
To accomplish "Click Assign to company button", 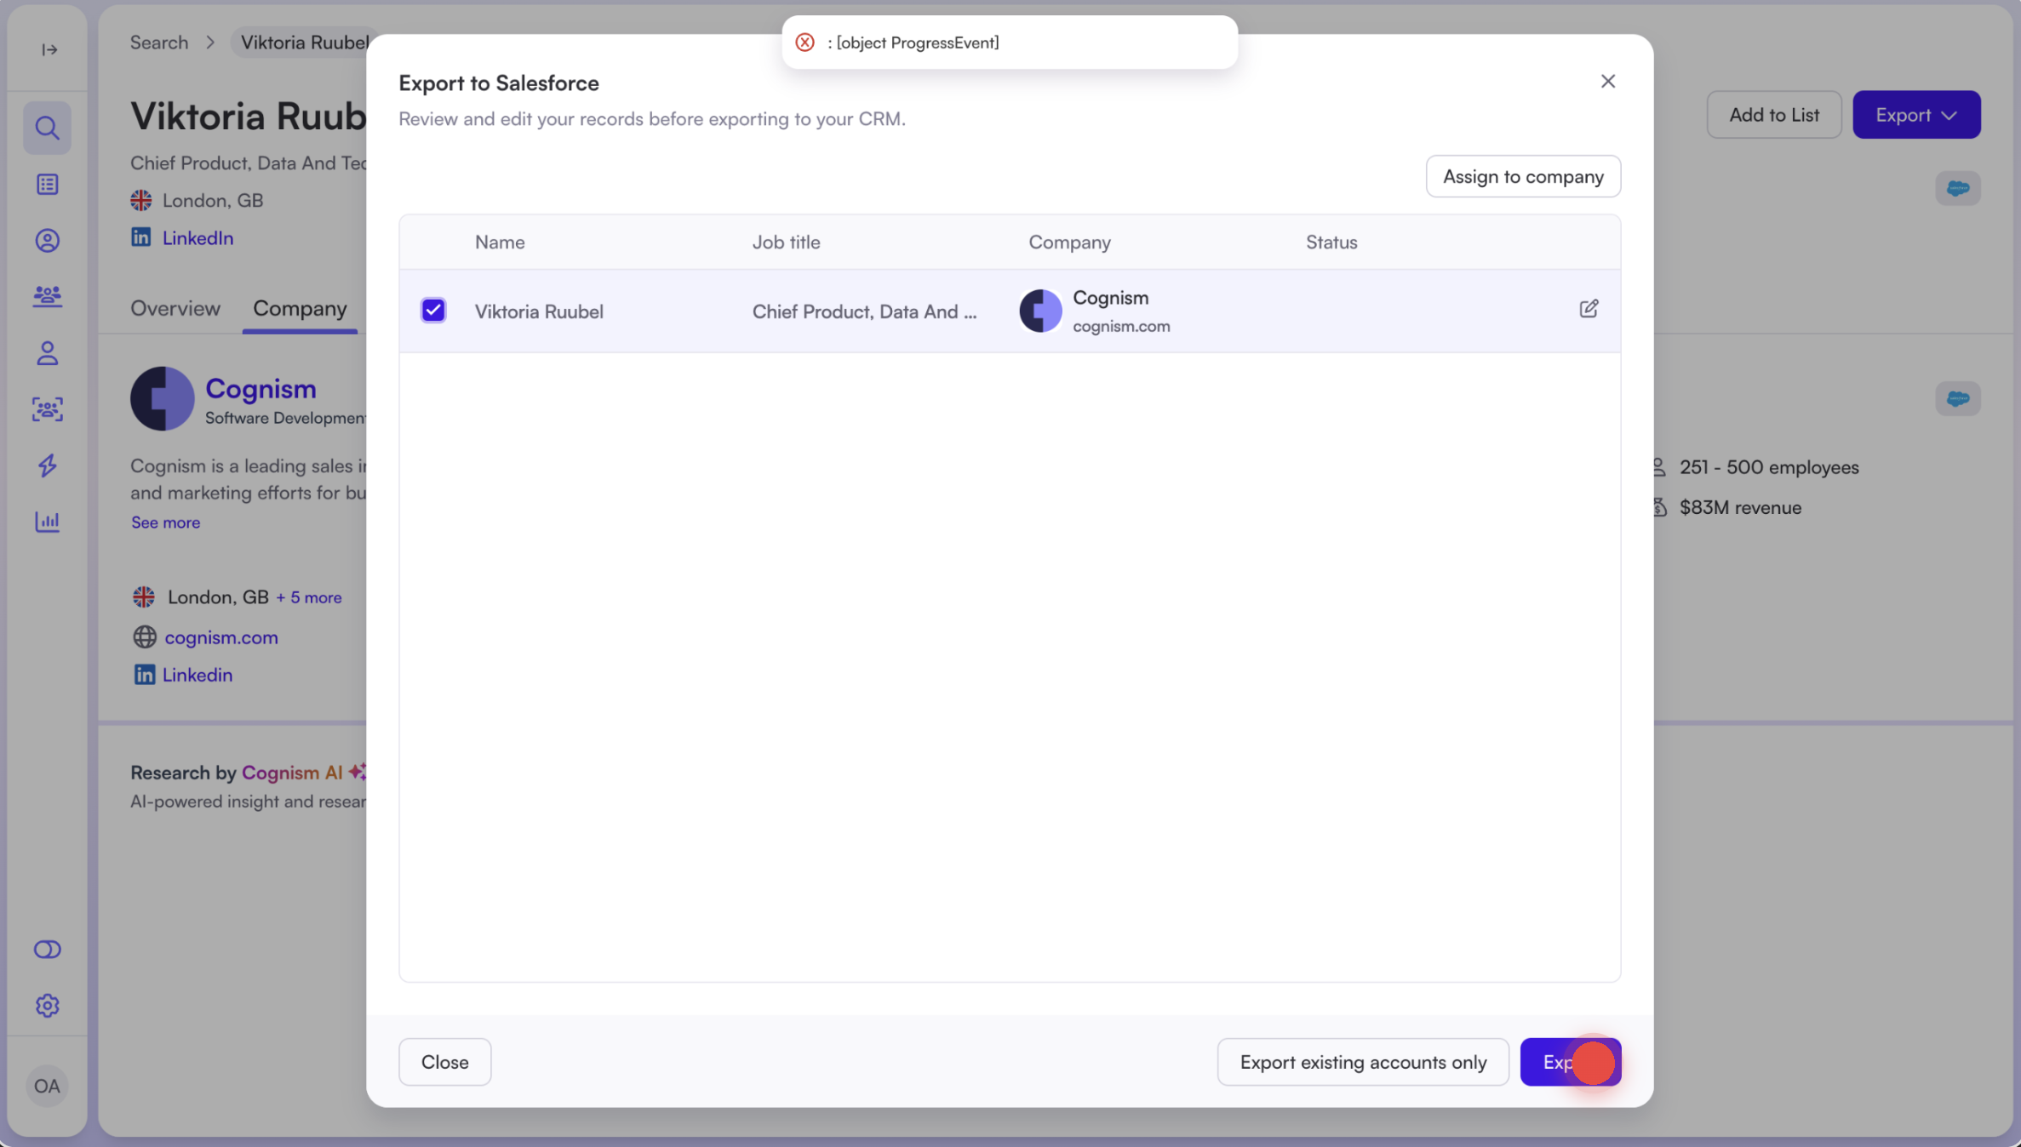I will click(1522, 176).
